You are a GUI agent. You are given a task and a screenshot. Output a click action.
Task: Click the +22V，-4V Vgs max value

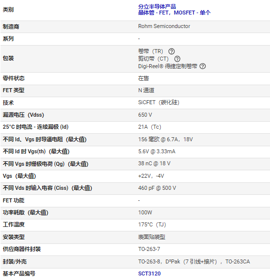pyautogui.click(x=151, y=176)
